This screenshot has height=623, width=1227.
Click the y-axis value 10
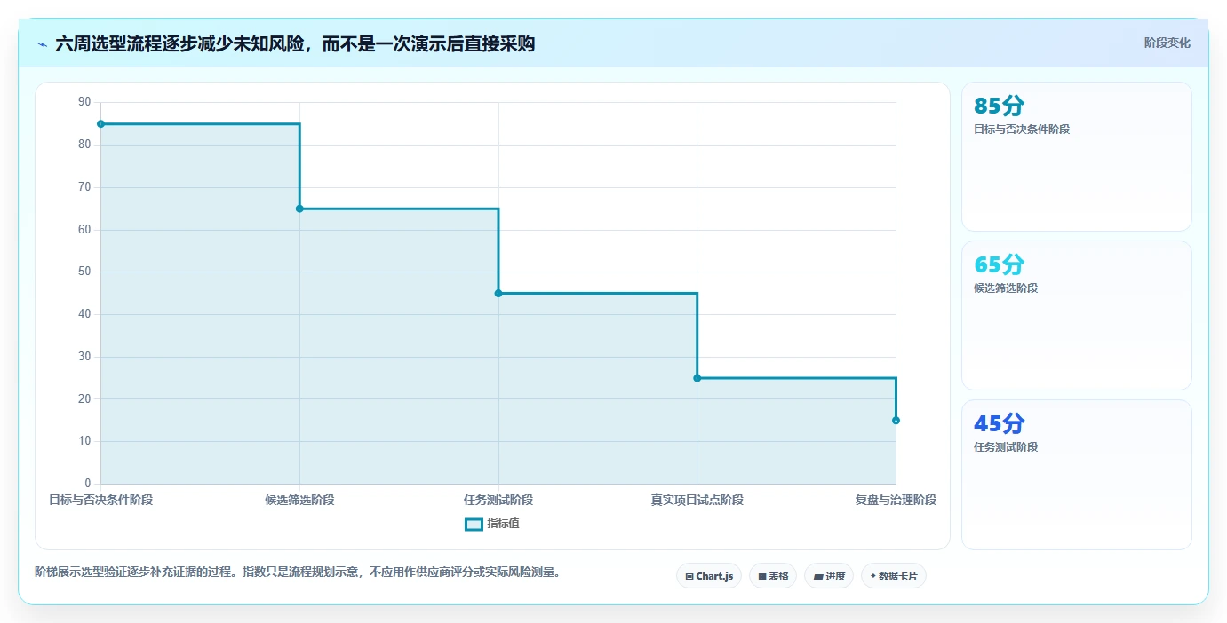(84, 441)
